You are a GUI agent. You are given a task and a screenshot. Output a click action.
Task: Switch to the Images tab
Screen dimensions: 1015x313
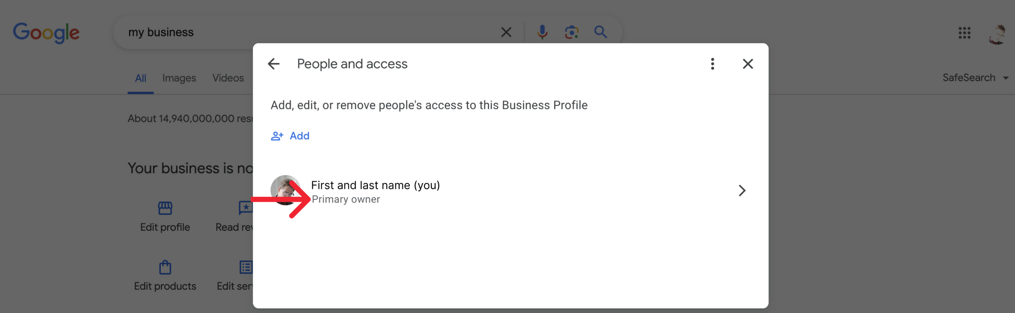[x=179, y=78]
